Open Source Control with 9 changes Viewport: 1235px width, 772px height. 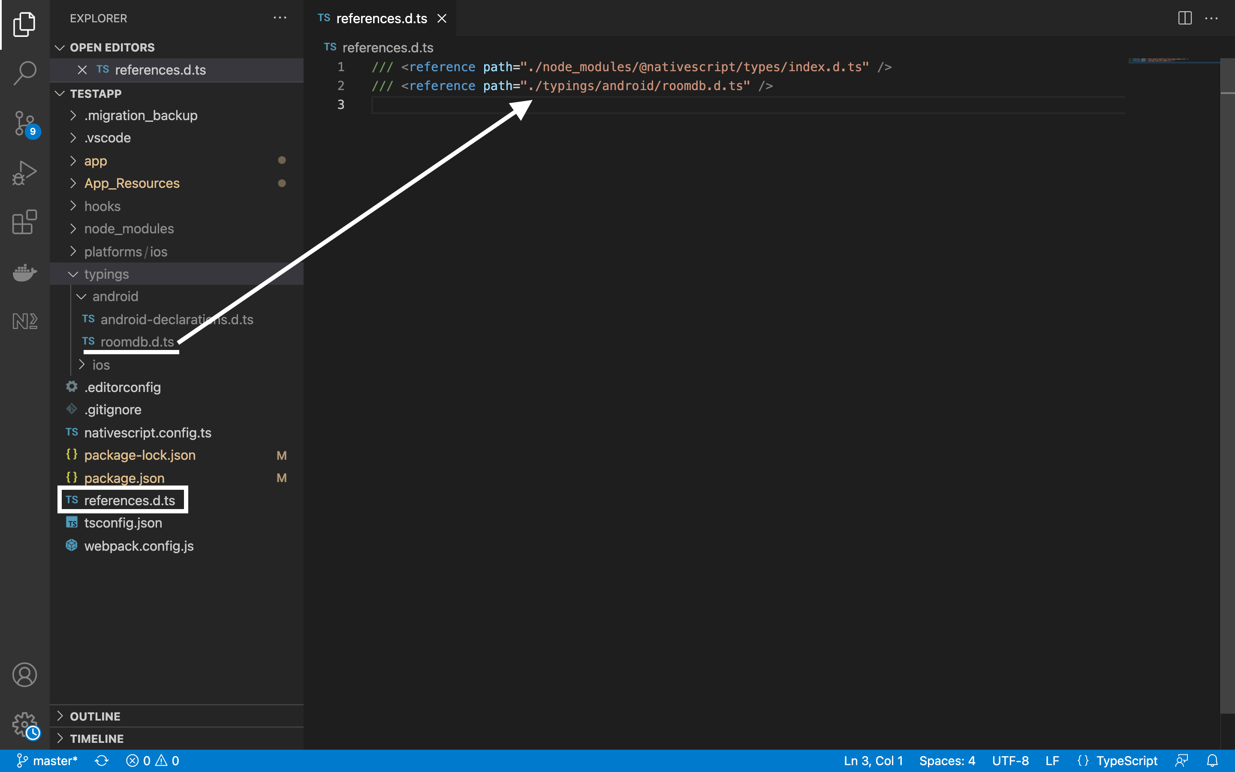pyautogui.click(x=24, y=123)
